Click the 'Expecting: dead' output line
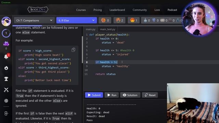219x123 pixels. (x=98, y=112)
